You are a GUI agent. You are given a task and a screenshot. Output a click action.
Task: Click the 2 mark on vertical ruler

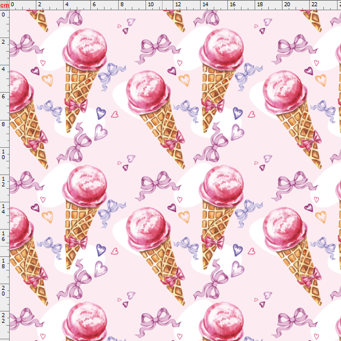3,41
